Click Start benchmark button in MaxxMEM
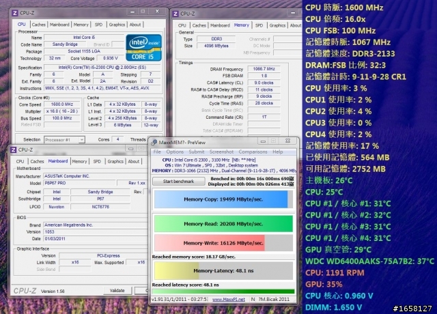This screenshot has height=314, width=437. pyautogui.click(x=179, y=182)
